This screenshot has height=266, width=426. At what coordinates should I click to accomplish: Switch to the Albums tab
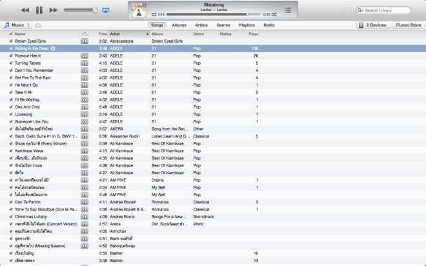pos(179,25)
